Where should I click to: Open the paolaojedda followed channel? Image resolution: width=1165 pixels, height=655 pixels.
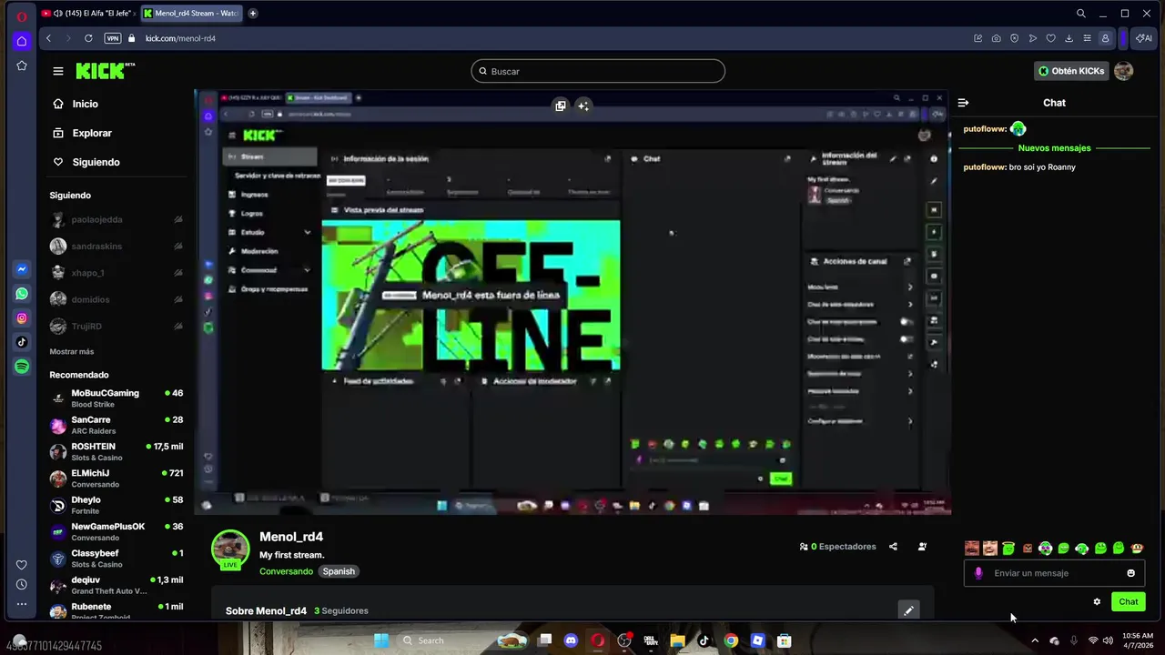tap(116, 219)
